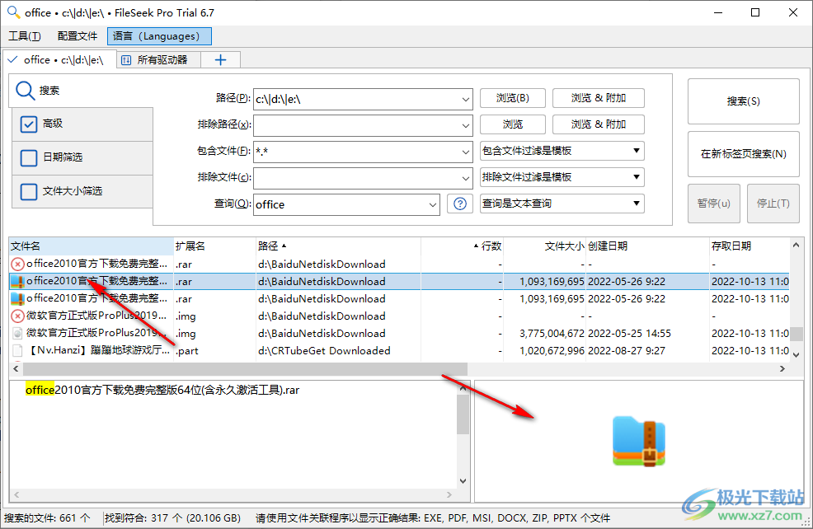Open the 工具(T) menu
Screen dimensions: 813x529
pos(25,36)
